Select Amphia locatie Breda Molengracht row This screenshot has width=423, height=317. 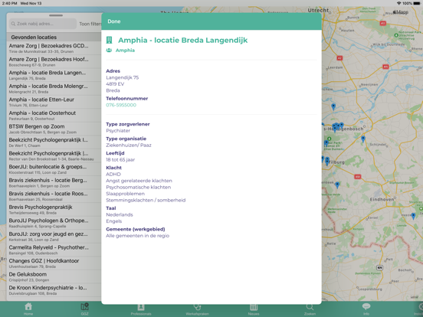click(x=54, y=89)
